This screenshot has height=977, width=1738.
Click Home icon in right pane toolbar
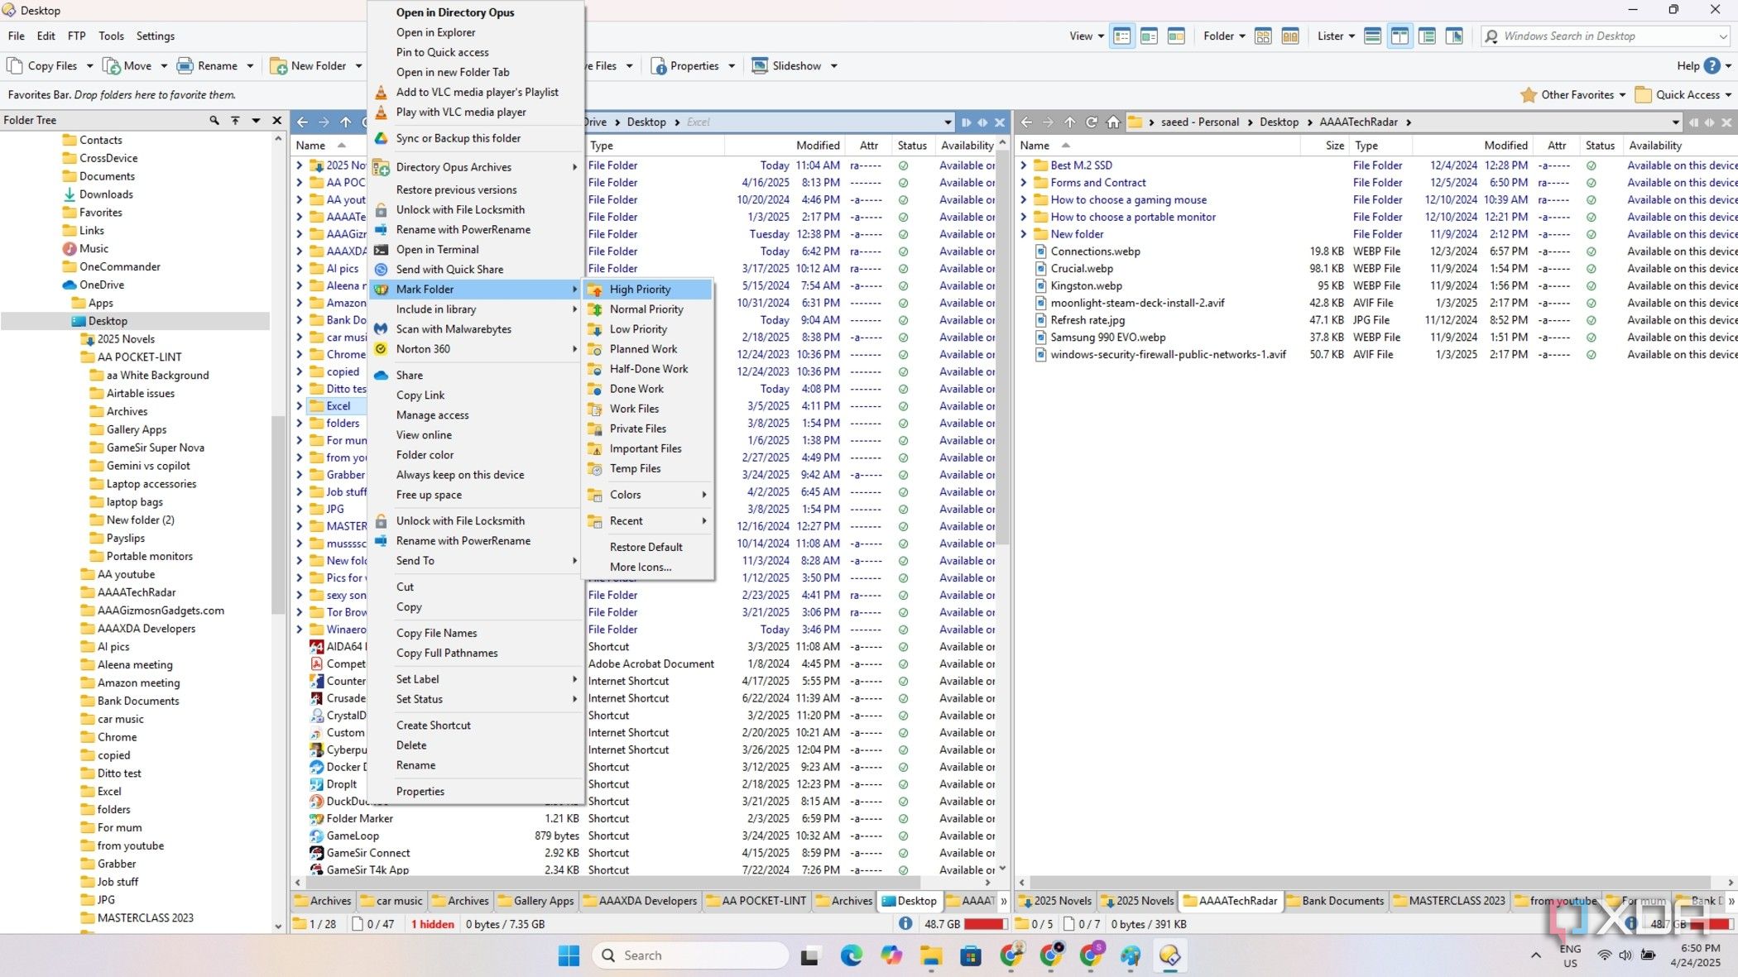coord(1113,122)
